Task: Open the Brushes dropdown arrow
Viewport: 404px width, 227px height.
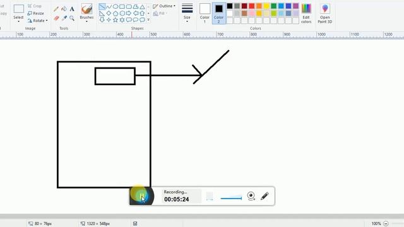Action: pos(86,22)
